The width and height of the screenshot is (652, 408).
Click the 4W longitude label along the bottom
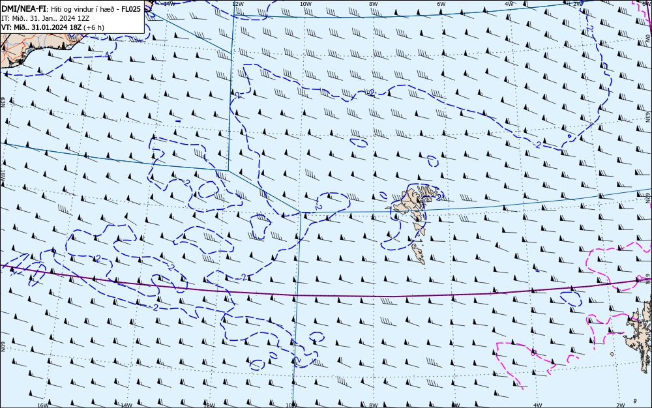tap(538, 405)
